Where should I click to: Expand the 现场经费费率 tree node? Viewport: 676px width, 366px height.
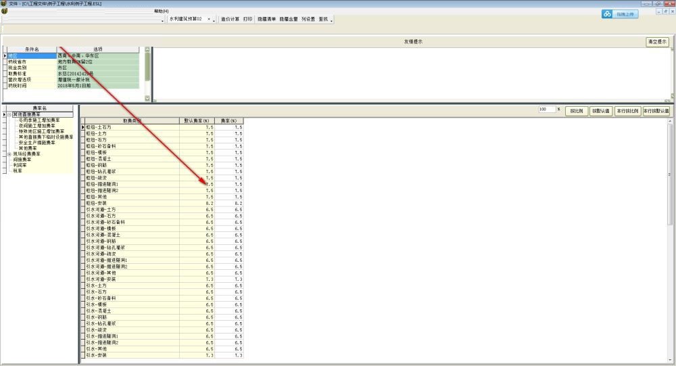click(x=9, y=154)
